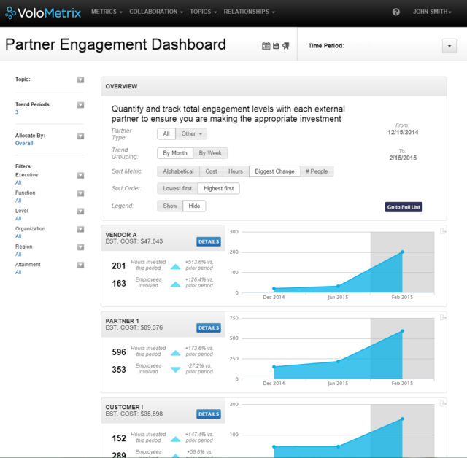This screenshot has width=467, height=458.
Task: Click the calendar icon beside dashboard title
Action: tap(266, 46)
